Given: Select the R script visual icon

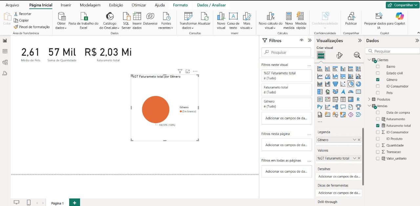Looking at the screenshot, I should (x=358, y=99).
